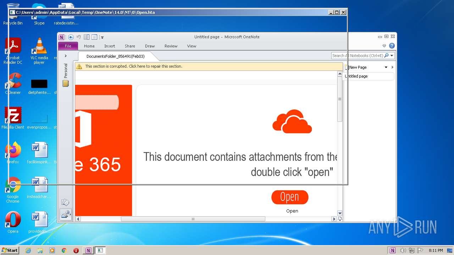This screenshot has width=454, height=255.
Task: Click the Unfiled Notes icon in sidebar
Action: pos(65,202)
